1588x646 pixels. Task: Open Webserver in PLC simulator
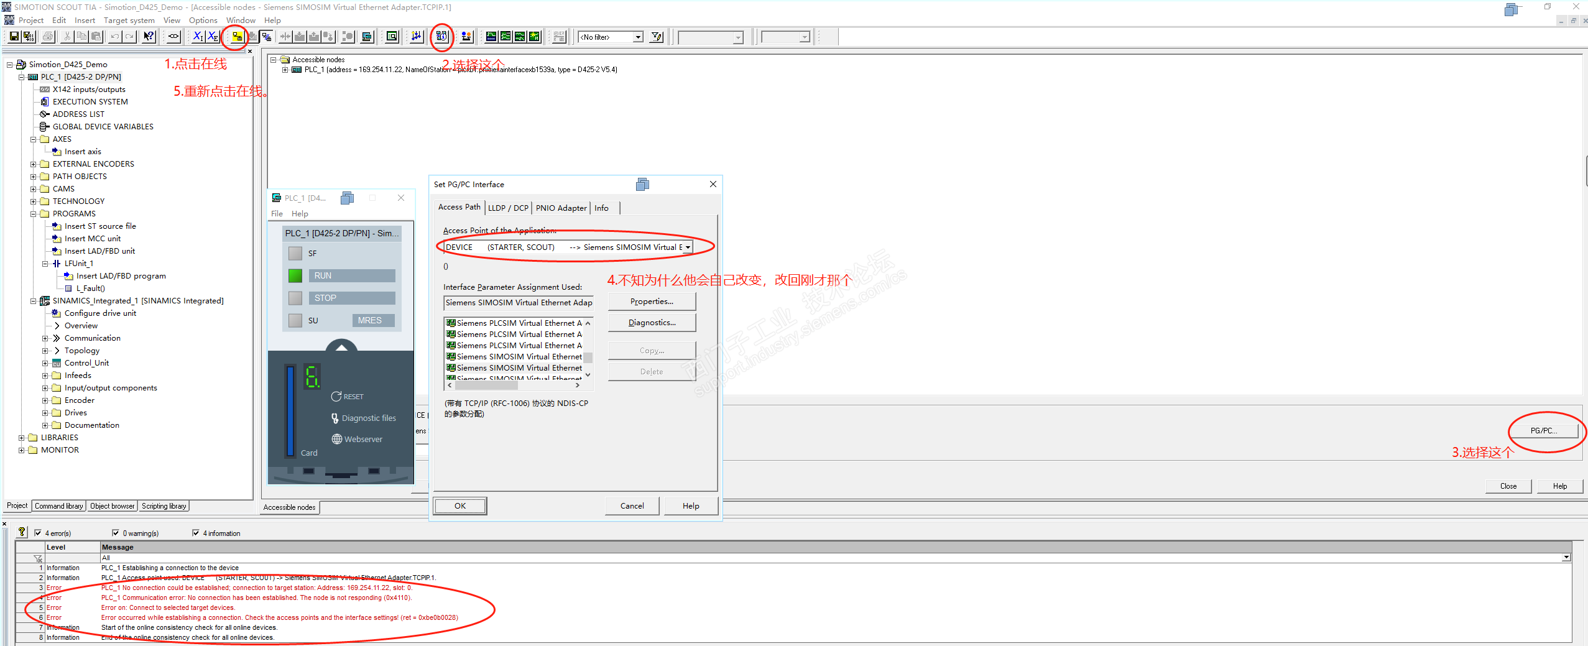point(358,439)
